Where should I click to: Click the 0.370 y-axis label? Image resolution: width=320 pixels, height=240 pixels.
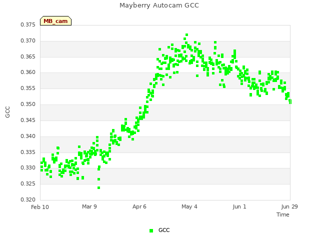tap(28, 41)
